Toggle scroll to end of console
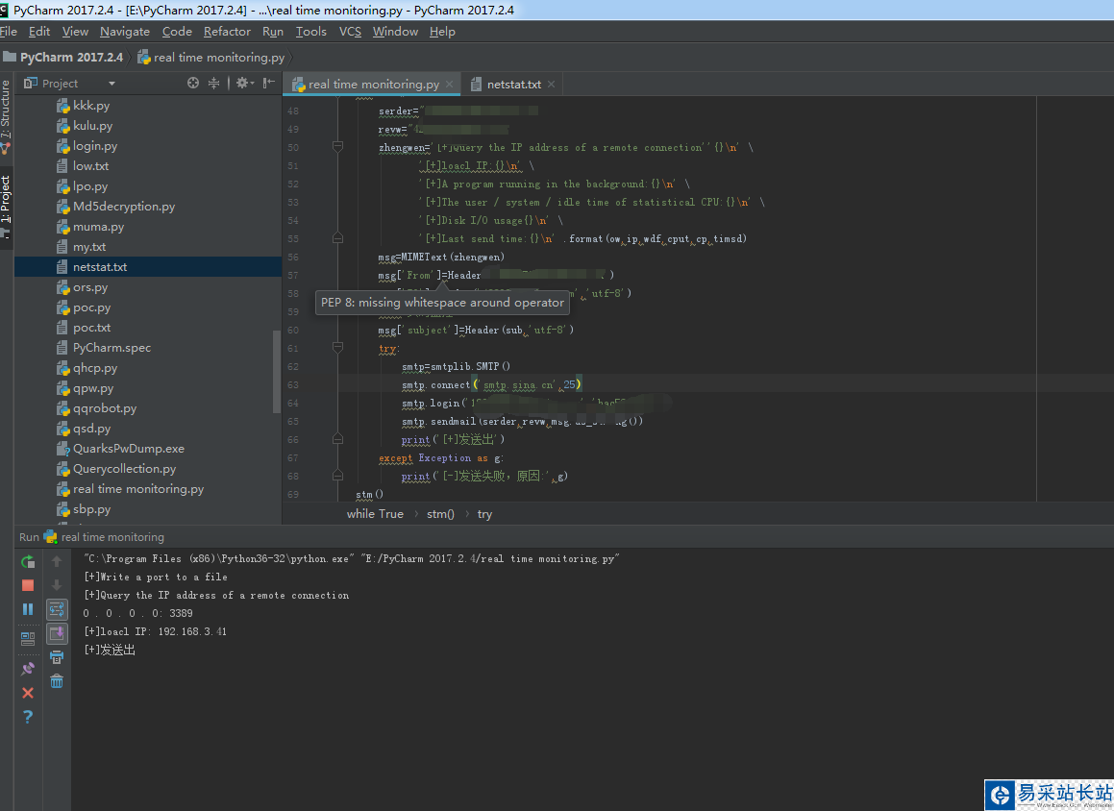 57,633
